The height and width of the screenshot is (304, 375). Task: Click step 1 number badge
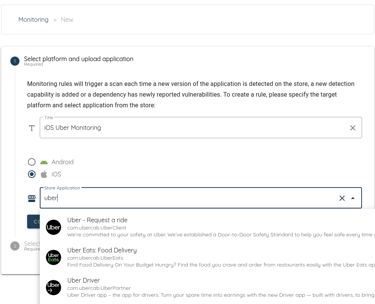pos(15,61)
